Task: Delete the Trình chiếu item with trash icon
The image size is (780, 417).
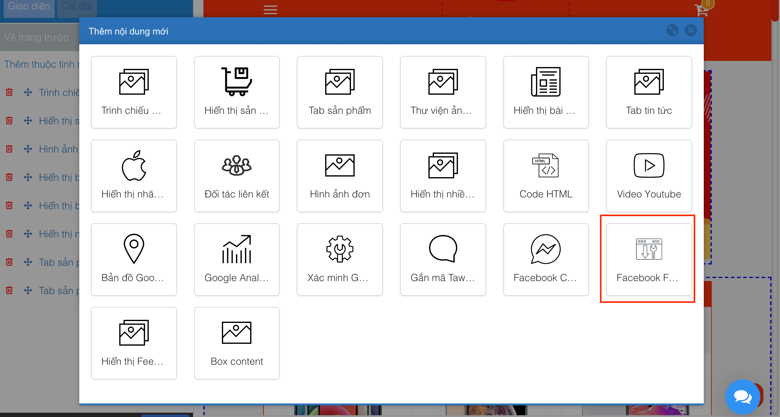Action: click(9, 92)
